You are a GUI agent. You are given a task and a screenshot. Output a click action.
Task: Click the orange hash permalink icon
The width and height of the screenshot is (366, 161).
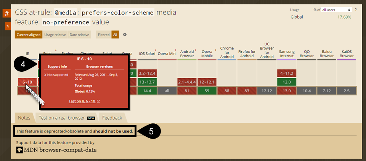[6, 14]
